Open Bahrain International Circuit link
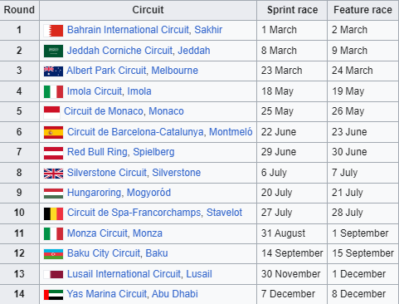The image size is (399, 304). point(129,30)
